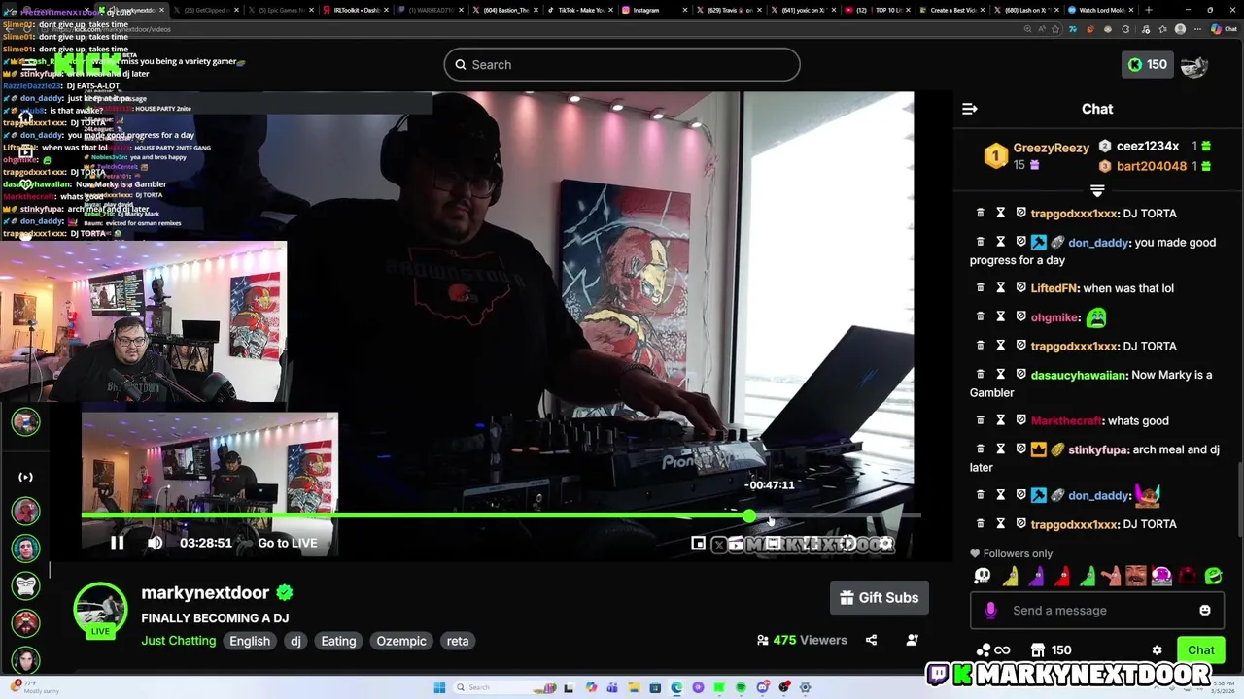
Task: Select the English tag
Action: [x=250, y=641]
